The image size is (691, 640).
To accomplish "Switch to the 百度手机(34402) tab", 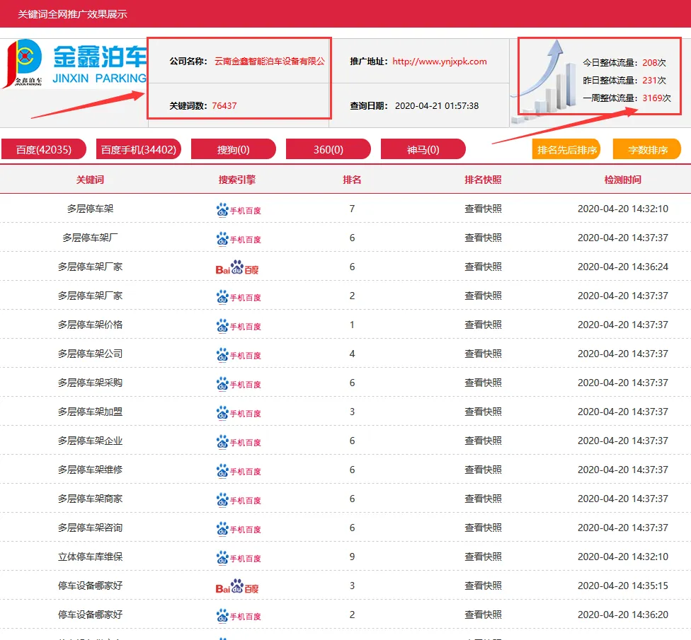I will [138, 149].
